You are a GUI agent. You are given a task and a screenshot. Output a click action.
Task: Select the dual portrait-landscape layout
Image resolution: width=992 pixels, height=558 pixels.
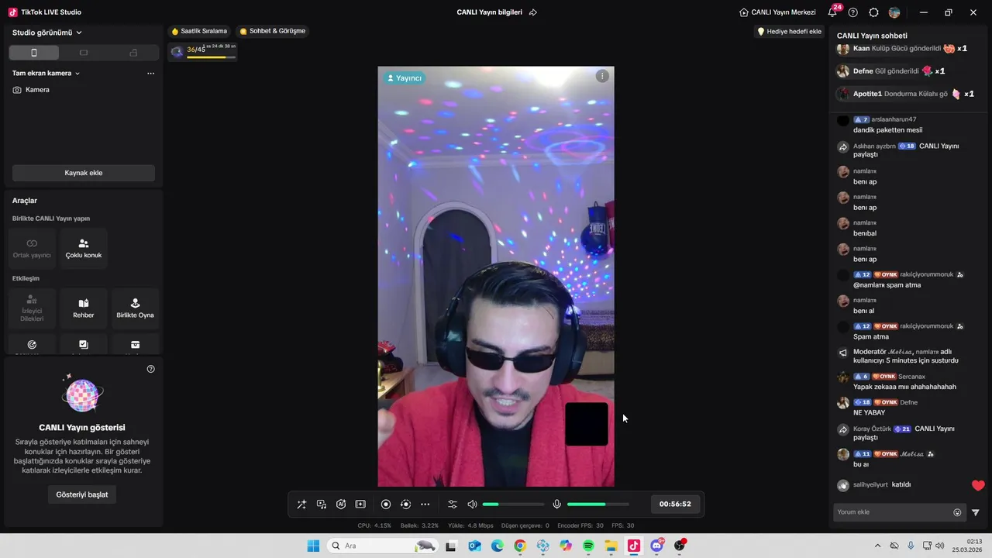coord(133,53)
